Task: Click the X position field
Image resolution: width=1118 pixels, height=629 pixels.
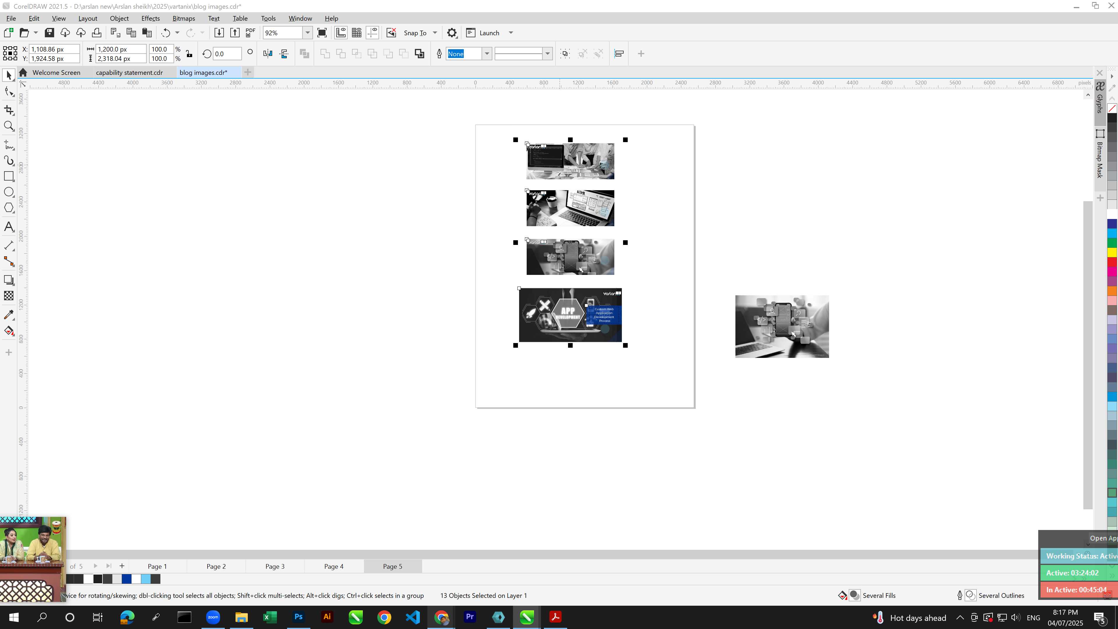Action: point(54,50)
